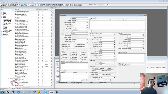Open the file explorer folder taskbar icon
The image size is (168, 94).
24,92
